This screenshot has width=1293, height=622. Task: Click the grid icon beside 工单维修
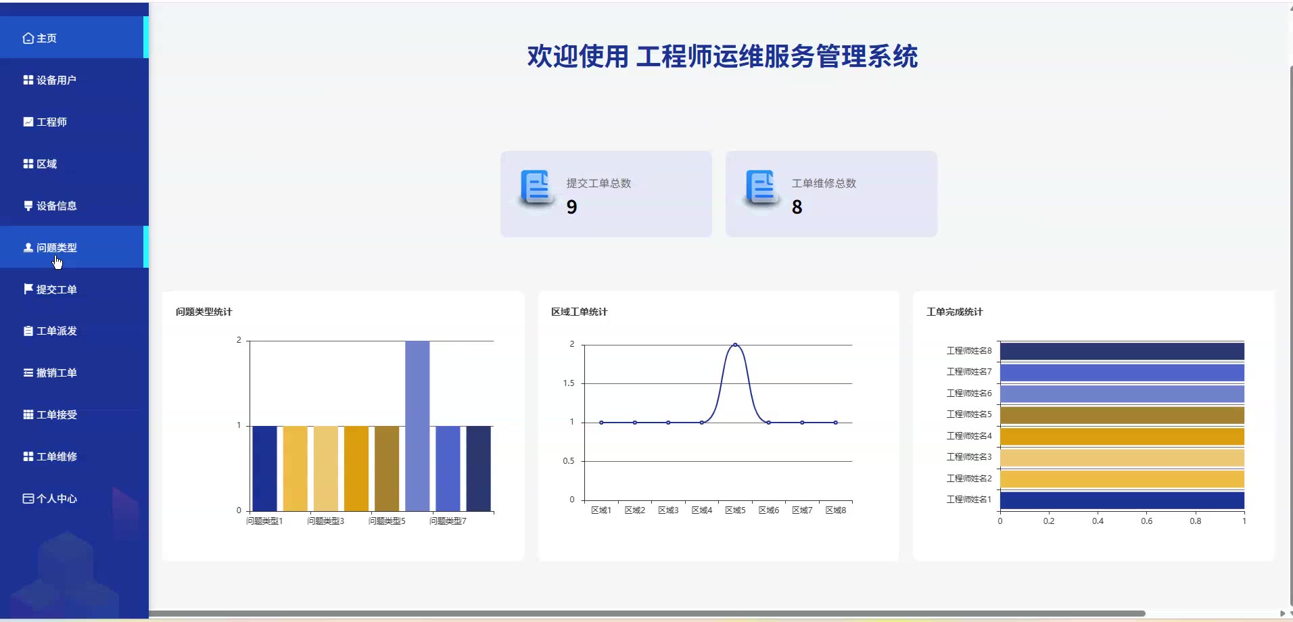[x=28, y=456]
